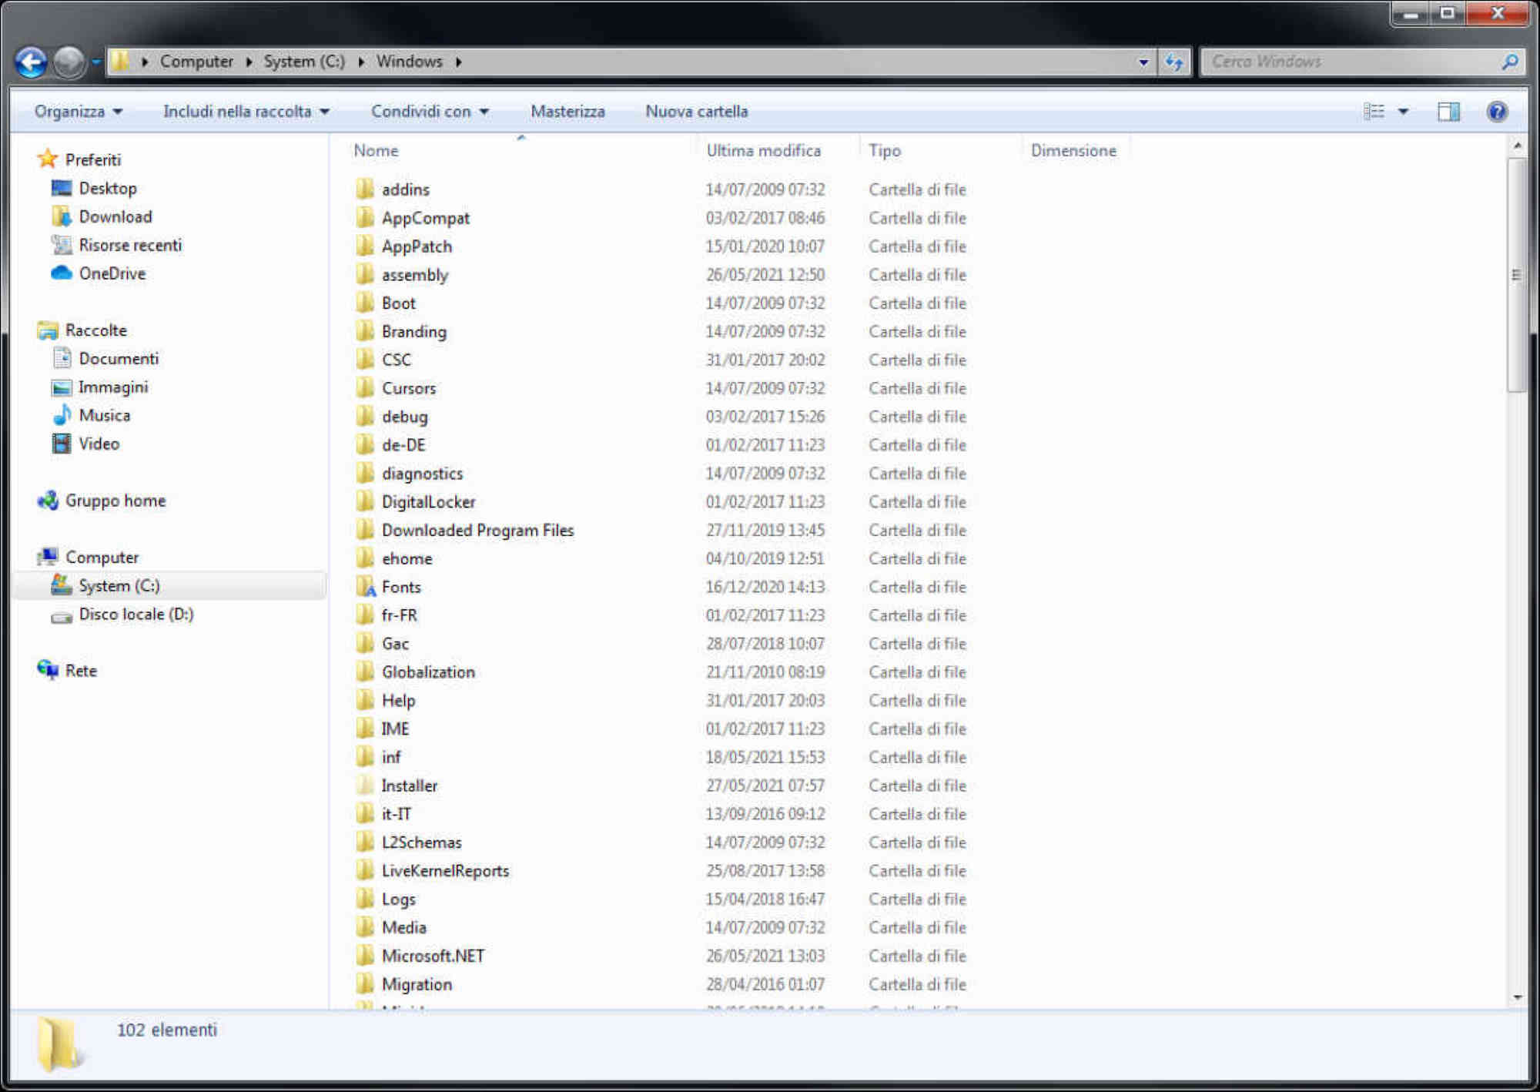Image resolution: width=1540 pixels, height=1092 pixels.
Task: Select the ehome folder
Action: [407, 559]
